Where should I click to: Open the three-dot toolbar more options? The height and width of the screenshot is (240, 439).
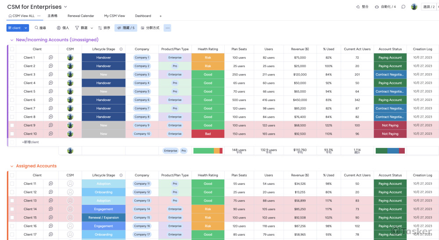pyautogui.click(x=167, y=28)
